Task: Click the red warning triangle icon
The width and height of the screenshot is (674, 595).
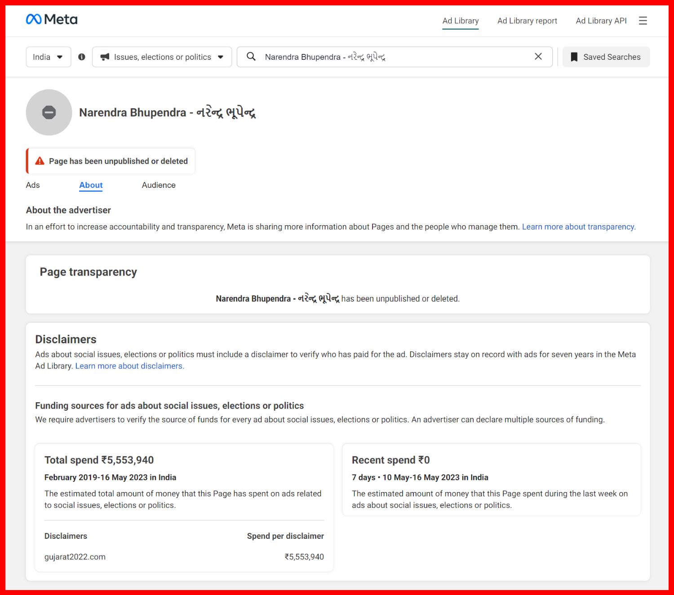Action: 40,161
